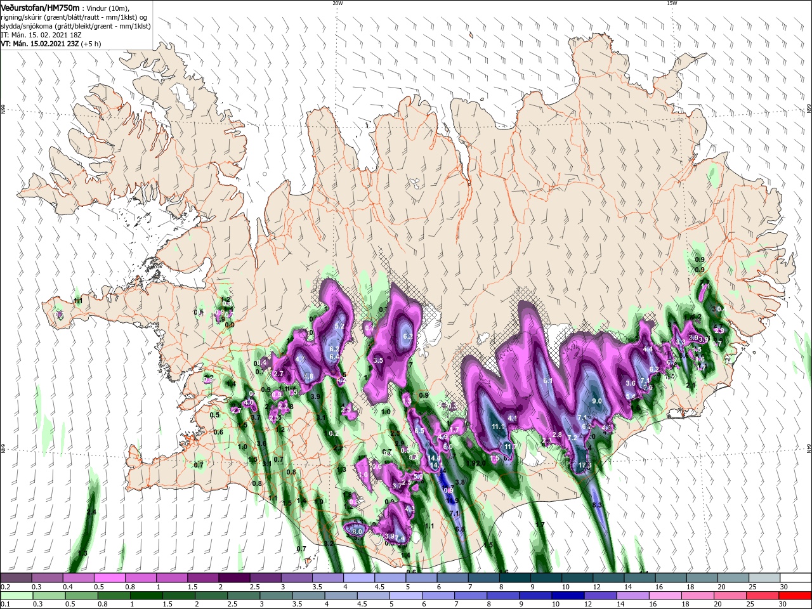Pick the 12 teal swatch in upper row

(x=608, y=578)
